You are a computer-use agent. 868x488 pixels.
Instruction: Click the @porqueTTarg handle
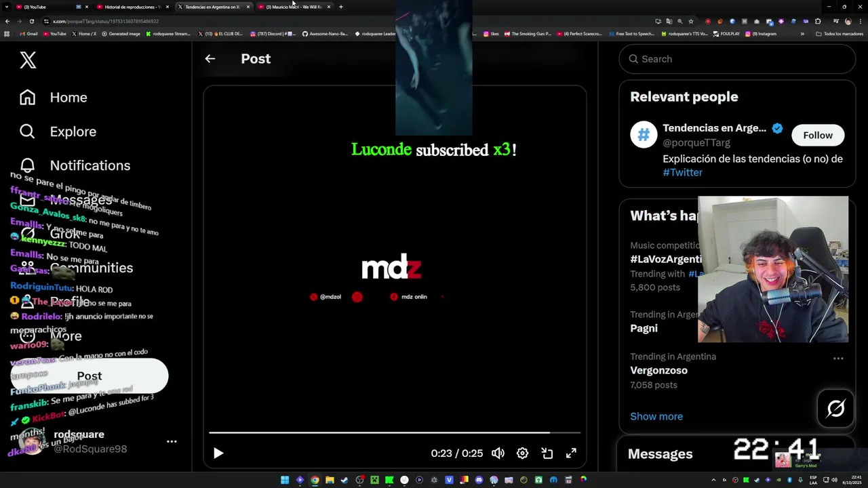point(696,143)
